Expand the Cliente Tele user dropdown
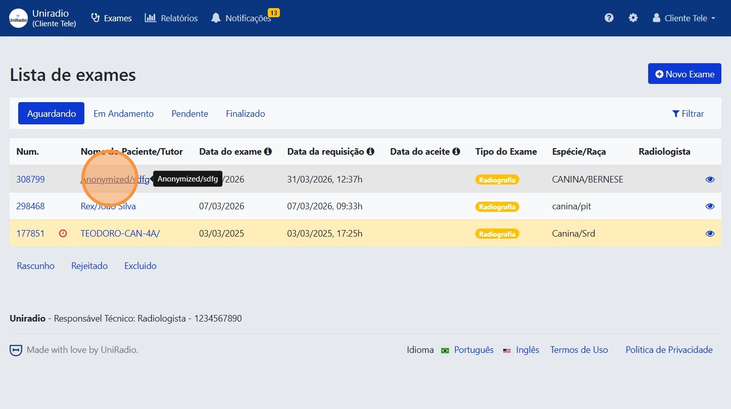The image size is (731, 409). coord(685,18)
